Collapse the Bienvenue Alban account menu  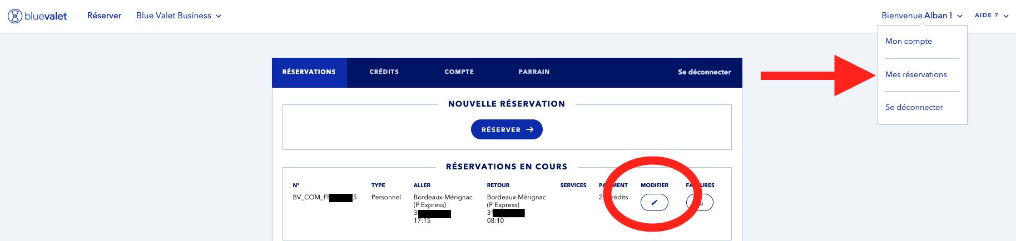point(921,16)
